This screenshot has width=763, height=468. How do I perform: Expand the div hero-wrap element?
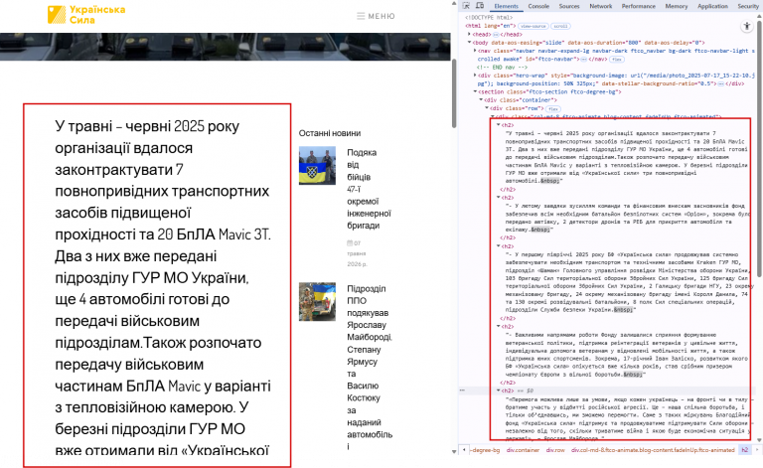[x=476, y=76]
